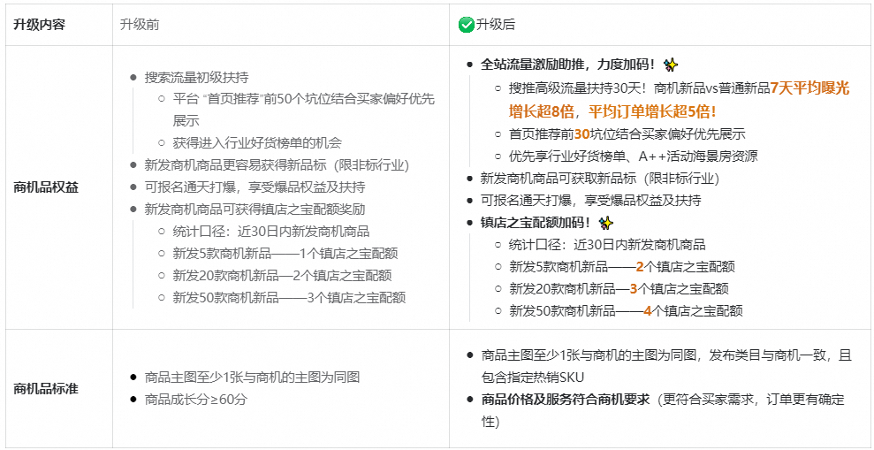The height and width of the screenshot is (450, 874).
Task: Click the green checkmark icon beside 升级后
Action: [x=466, y=25]
